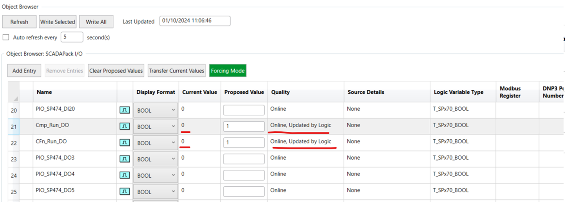Open Display Format dropdown for PIO_SP474_DI20
The height and width of the screenshot is (203, 565).
(x=156, y=110)
